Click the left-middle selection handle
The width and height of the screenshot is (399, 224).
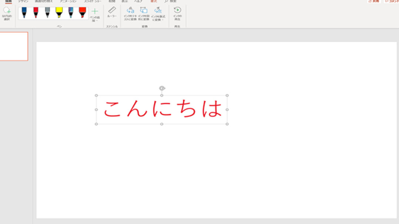[x=96, y=109]
